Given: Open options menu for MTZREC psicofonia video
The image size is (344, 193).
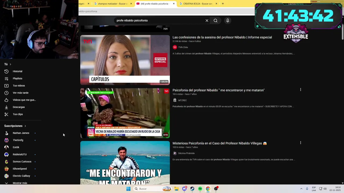Looking at the screenshot, I should coord(300,90).
